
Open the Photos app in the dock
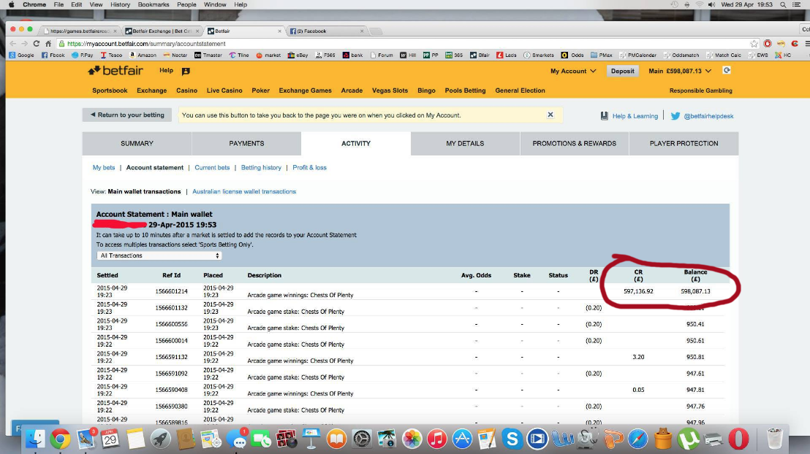coord(412,439)
